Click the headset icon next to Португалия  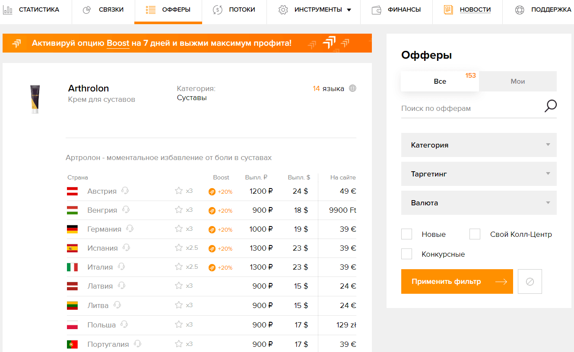[x=137, y=344]
